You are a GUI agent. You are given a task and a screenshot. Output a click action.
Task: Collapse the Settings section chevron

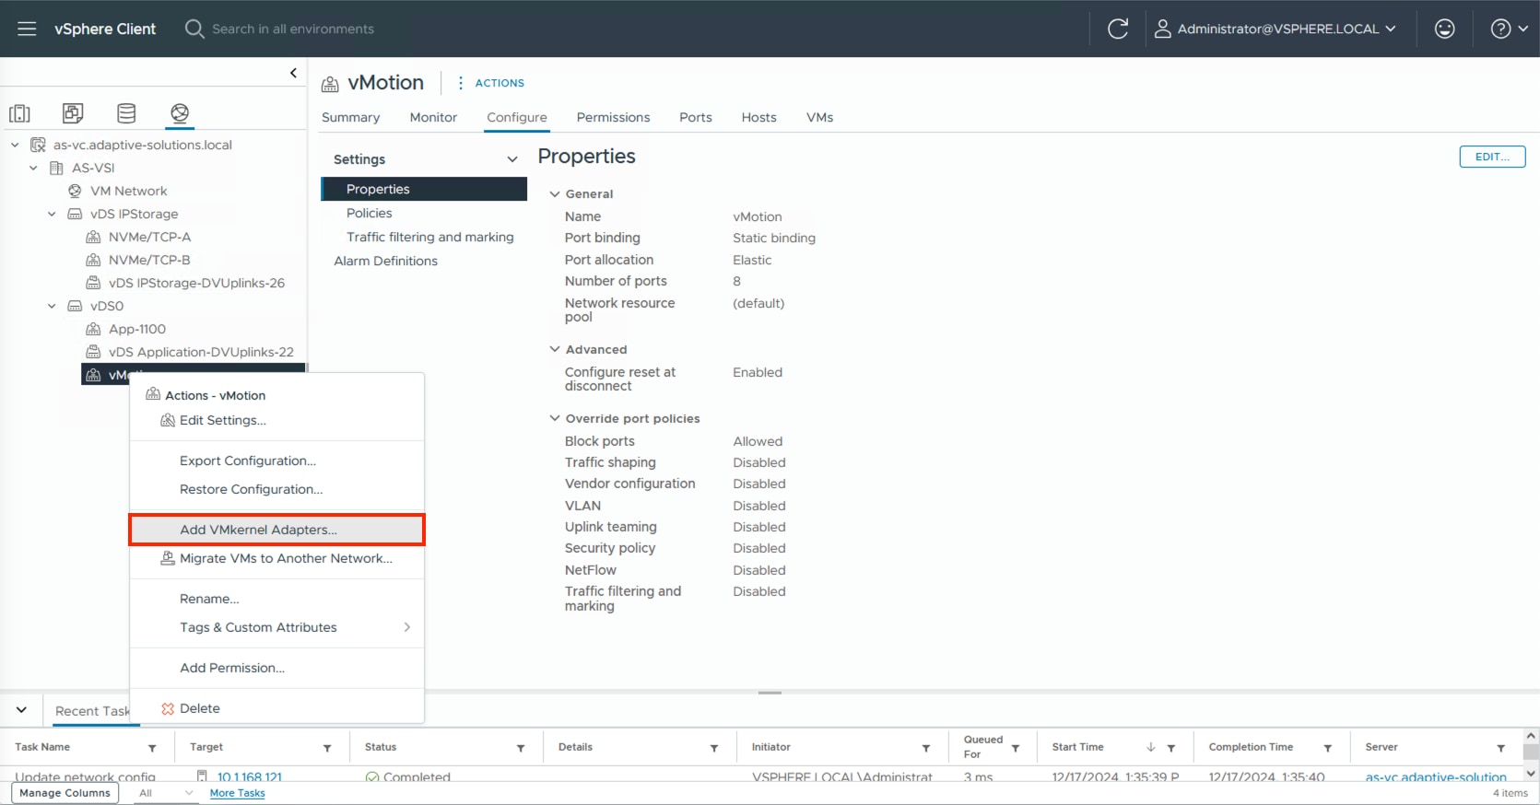coord(512,159)
